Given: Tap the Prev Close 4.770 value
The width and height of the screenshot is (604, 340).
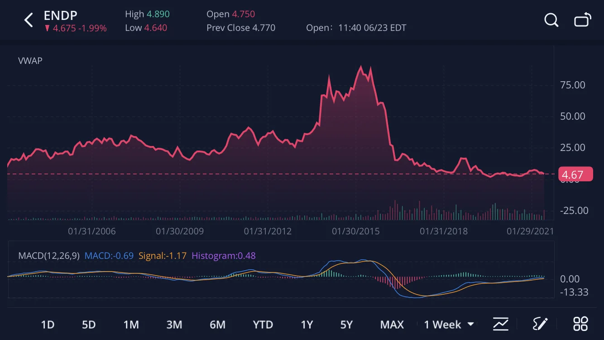Looking at the screenshot, I should point(241,28).
